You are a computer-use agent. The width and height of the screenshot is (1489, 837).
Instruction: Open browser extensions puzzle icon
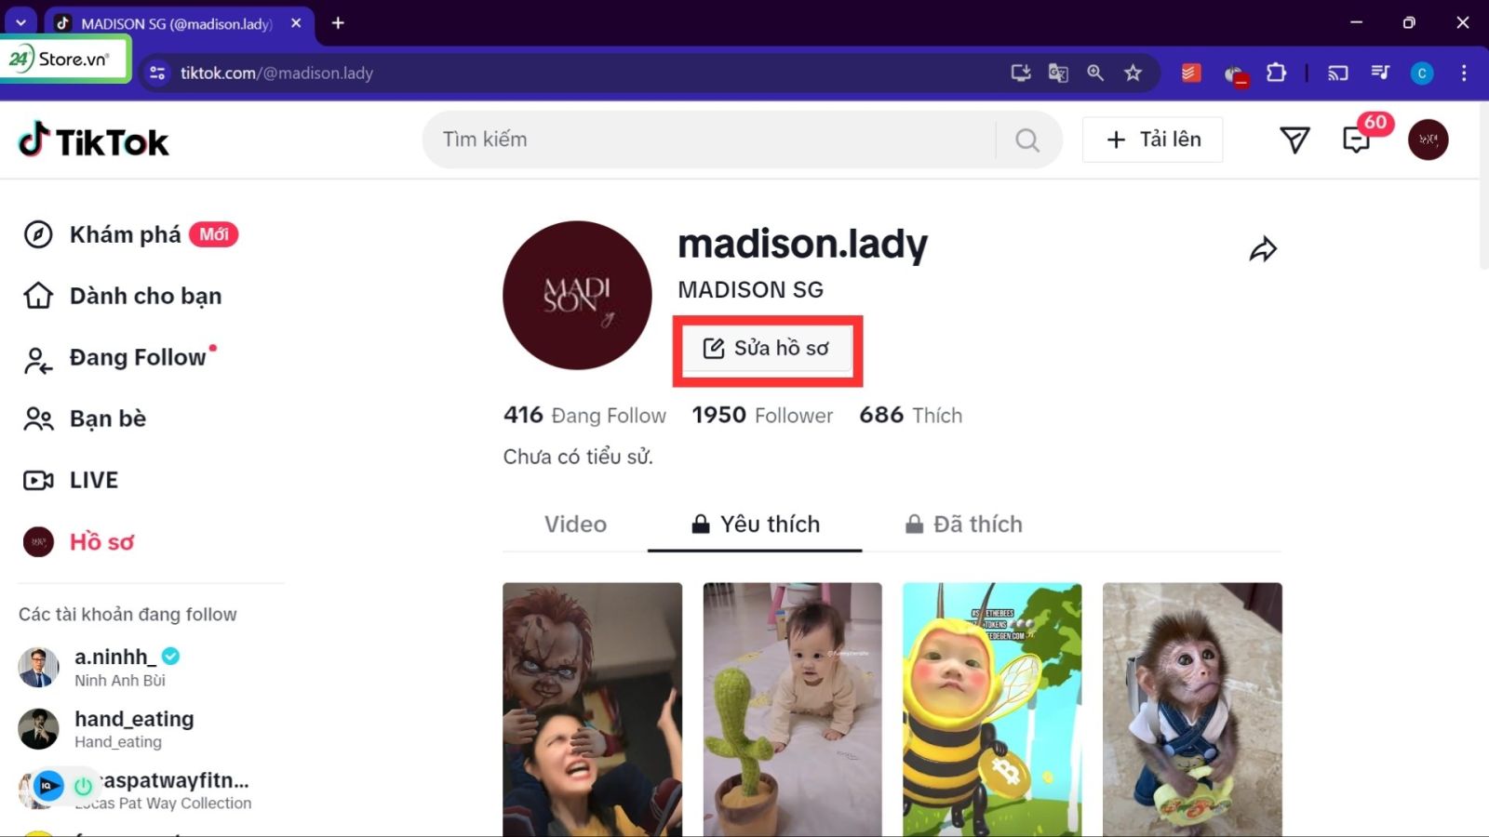click(x=1276, y=73)
